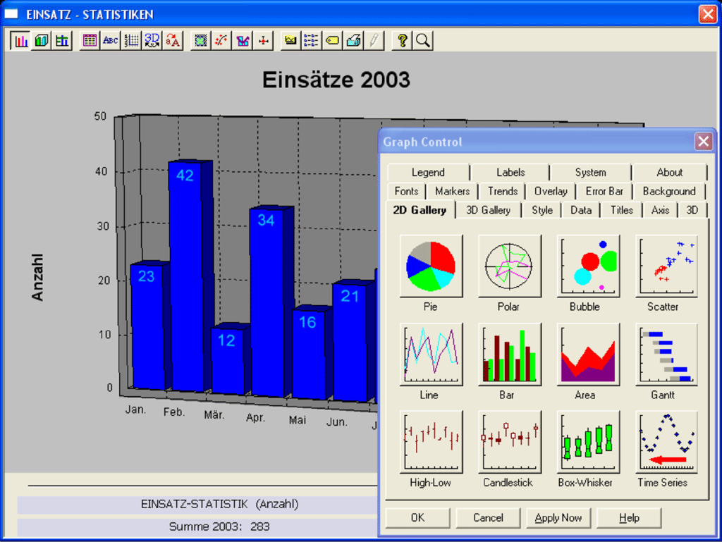Viewport: 722px width, 542px height.
Task: Cancel the Graph Control dialog
Action: (488, 518)
